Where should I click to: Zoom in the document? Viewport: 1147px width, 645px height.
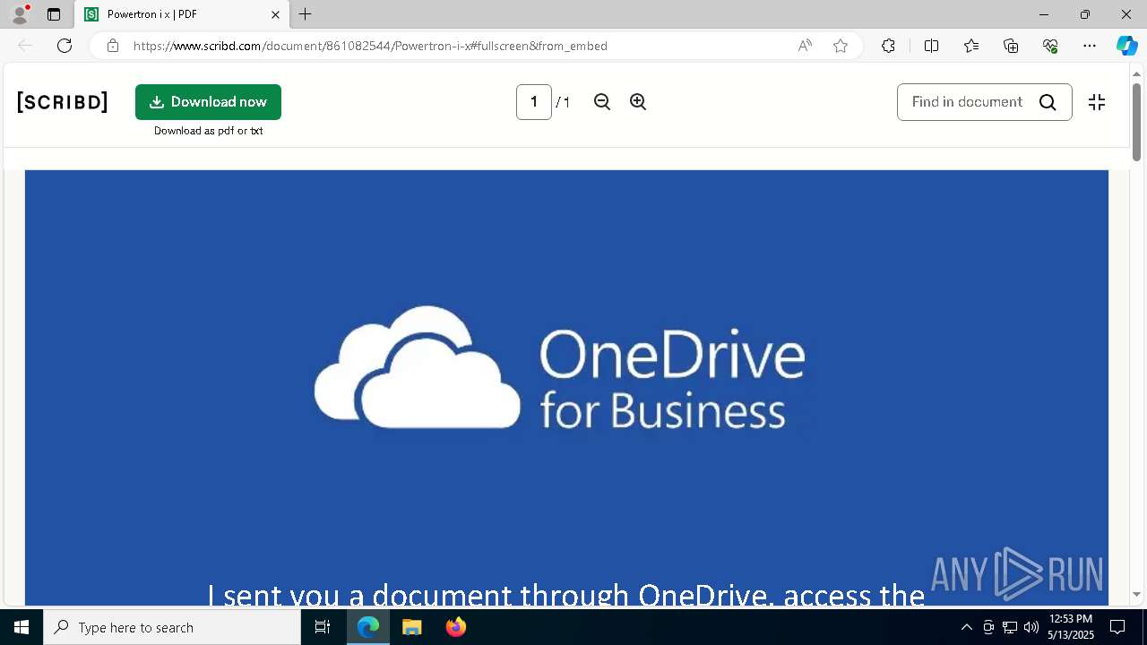638,102
